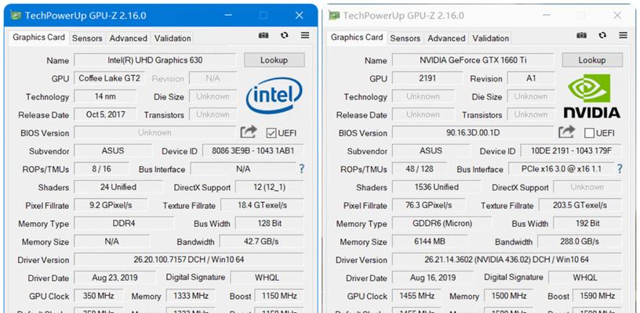Screen dimensions: 640x313
Task: Click Texture Fillrate value 18.4 GTexel/s
Action: click(262, 205)
